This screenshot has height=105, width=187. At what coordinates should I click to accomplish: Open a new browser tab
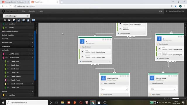[62, 2]
